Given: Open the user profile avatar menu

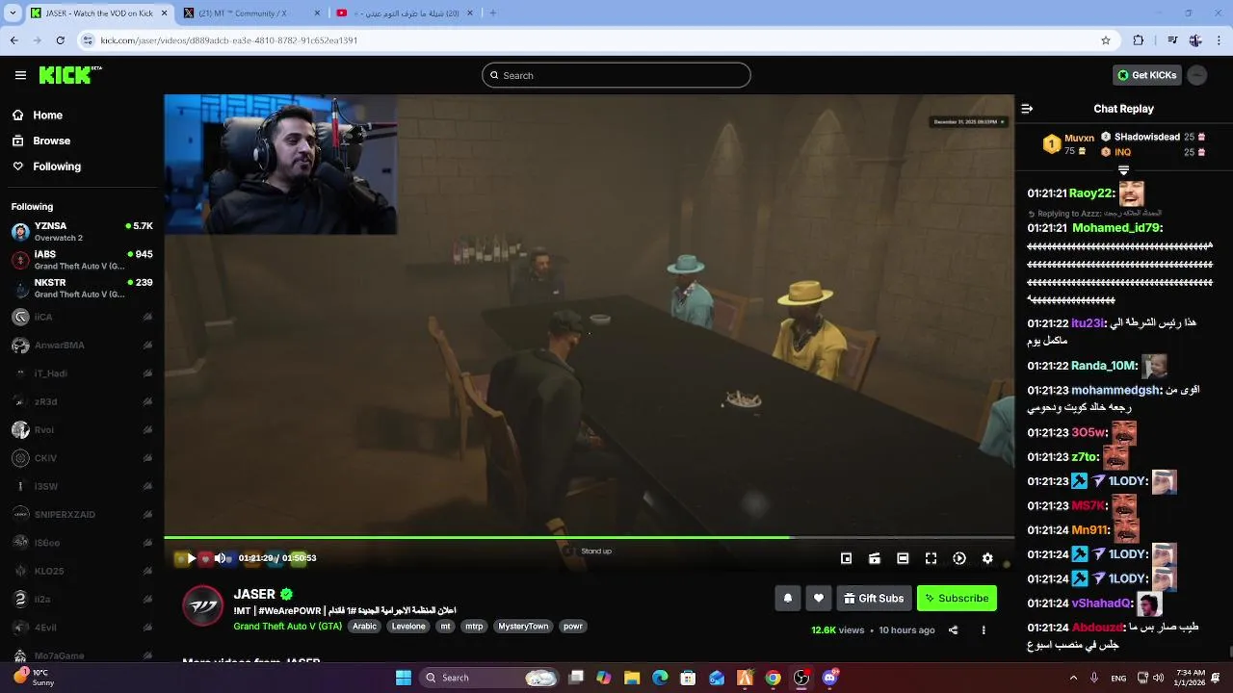Looking at the screenshot, I should coord(1197,75).
